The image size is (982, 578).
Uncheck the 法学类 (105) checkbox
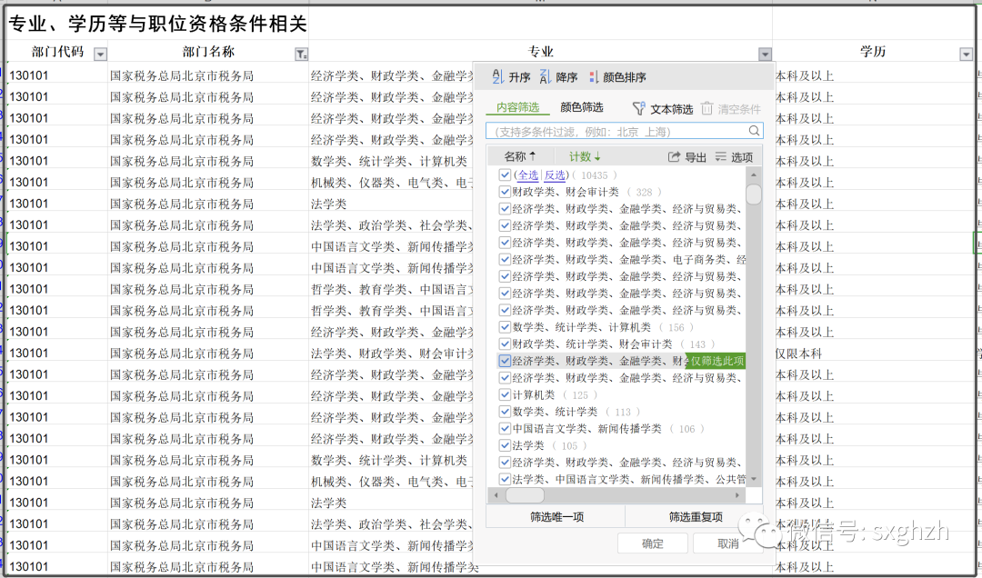[506, 445]
